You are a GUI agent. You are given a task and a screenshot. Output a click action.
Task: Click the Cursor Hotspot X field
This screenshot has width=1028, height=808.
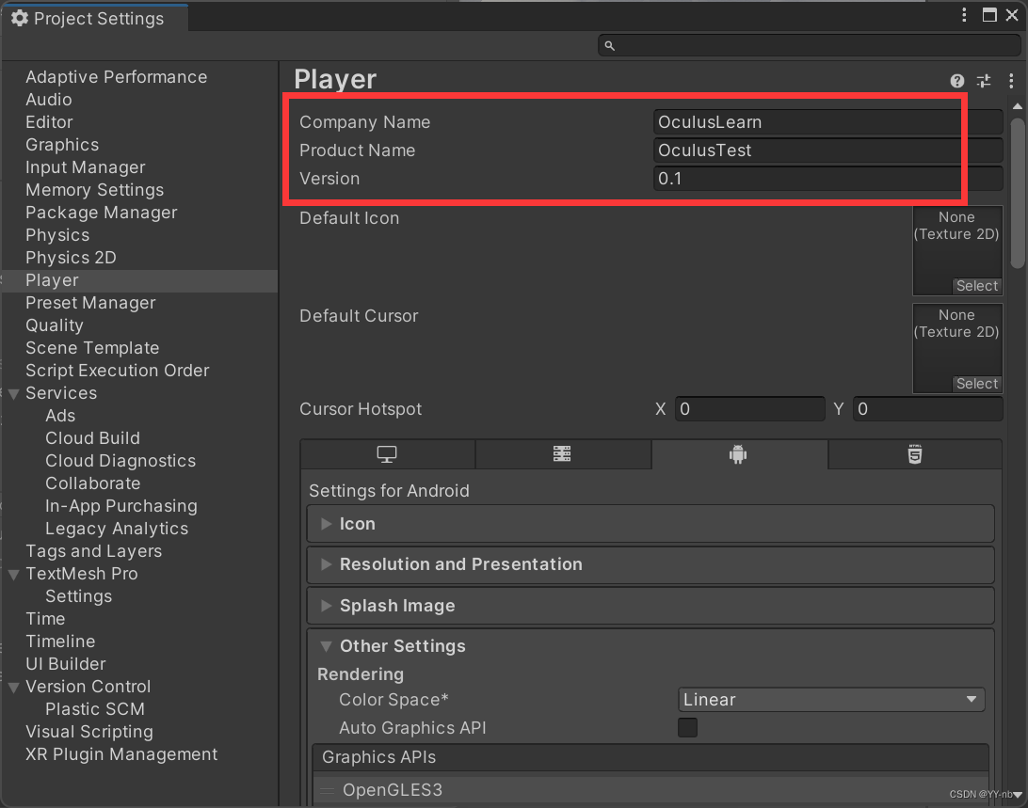coord(749,409)
